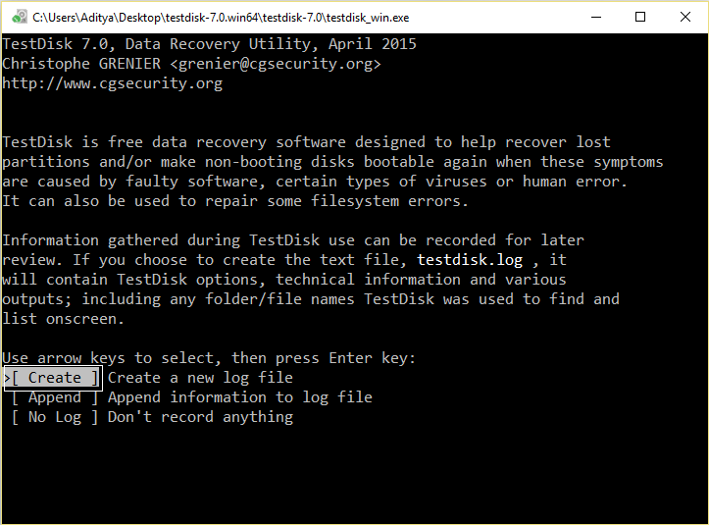This screenshot has height=525, width=709.
Task: Click the "Create a new log file" description
Action: (x=200, y=378)
